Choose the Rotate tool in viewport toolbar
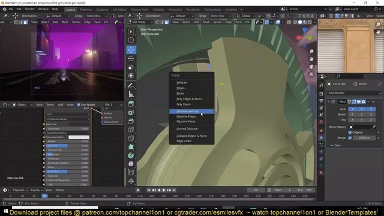This screenshot has height=216, width=384. tap(131, 59)
